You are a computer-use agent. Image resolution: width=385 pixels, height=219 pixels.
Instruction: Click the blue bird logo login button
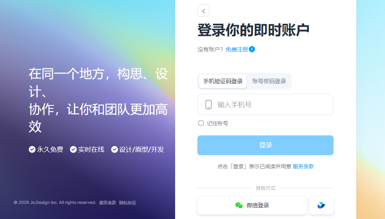321,205
